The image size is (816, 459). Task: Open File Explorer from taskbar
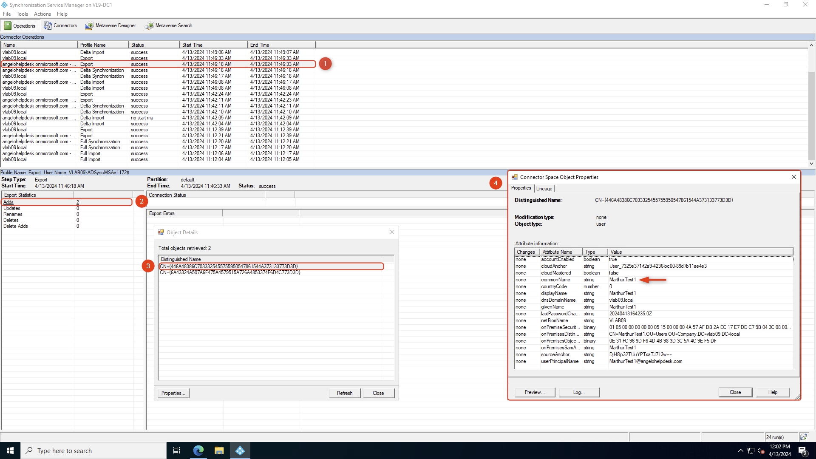coord(219,450)
